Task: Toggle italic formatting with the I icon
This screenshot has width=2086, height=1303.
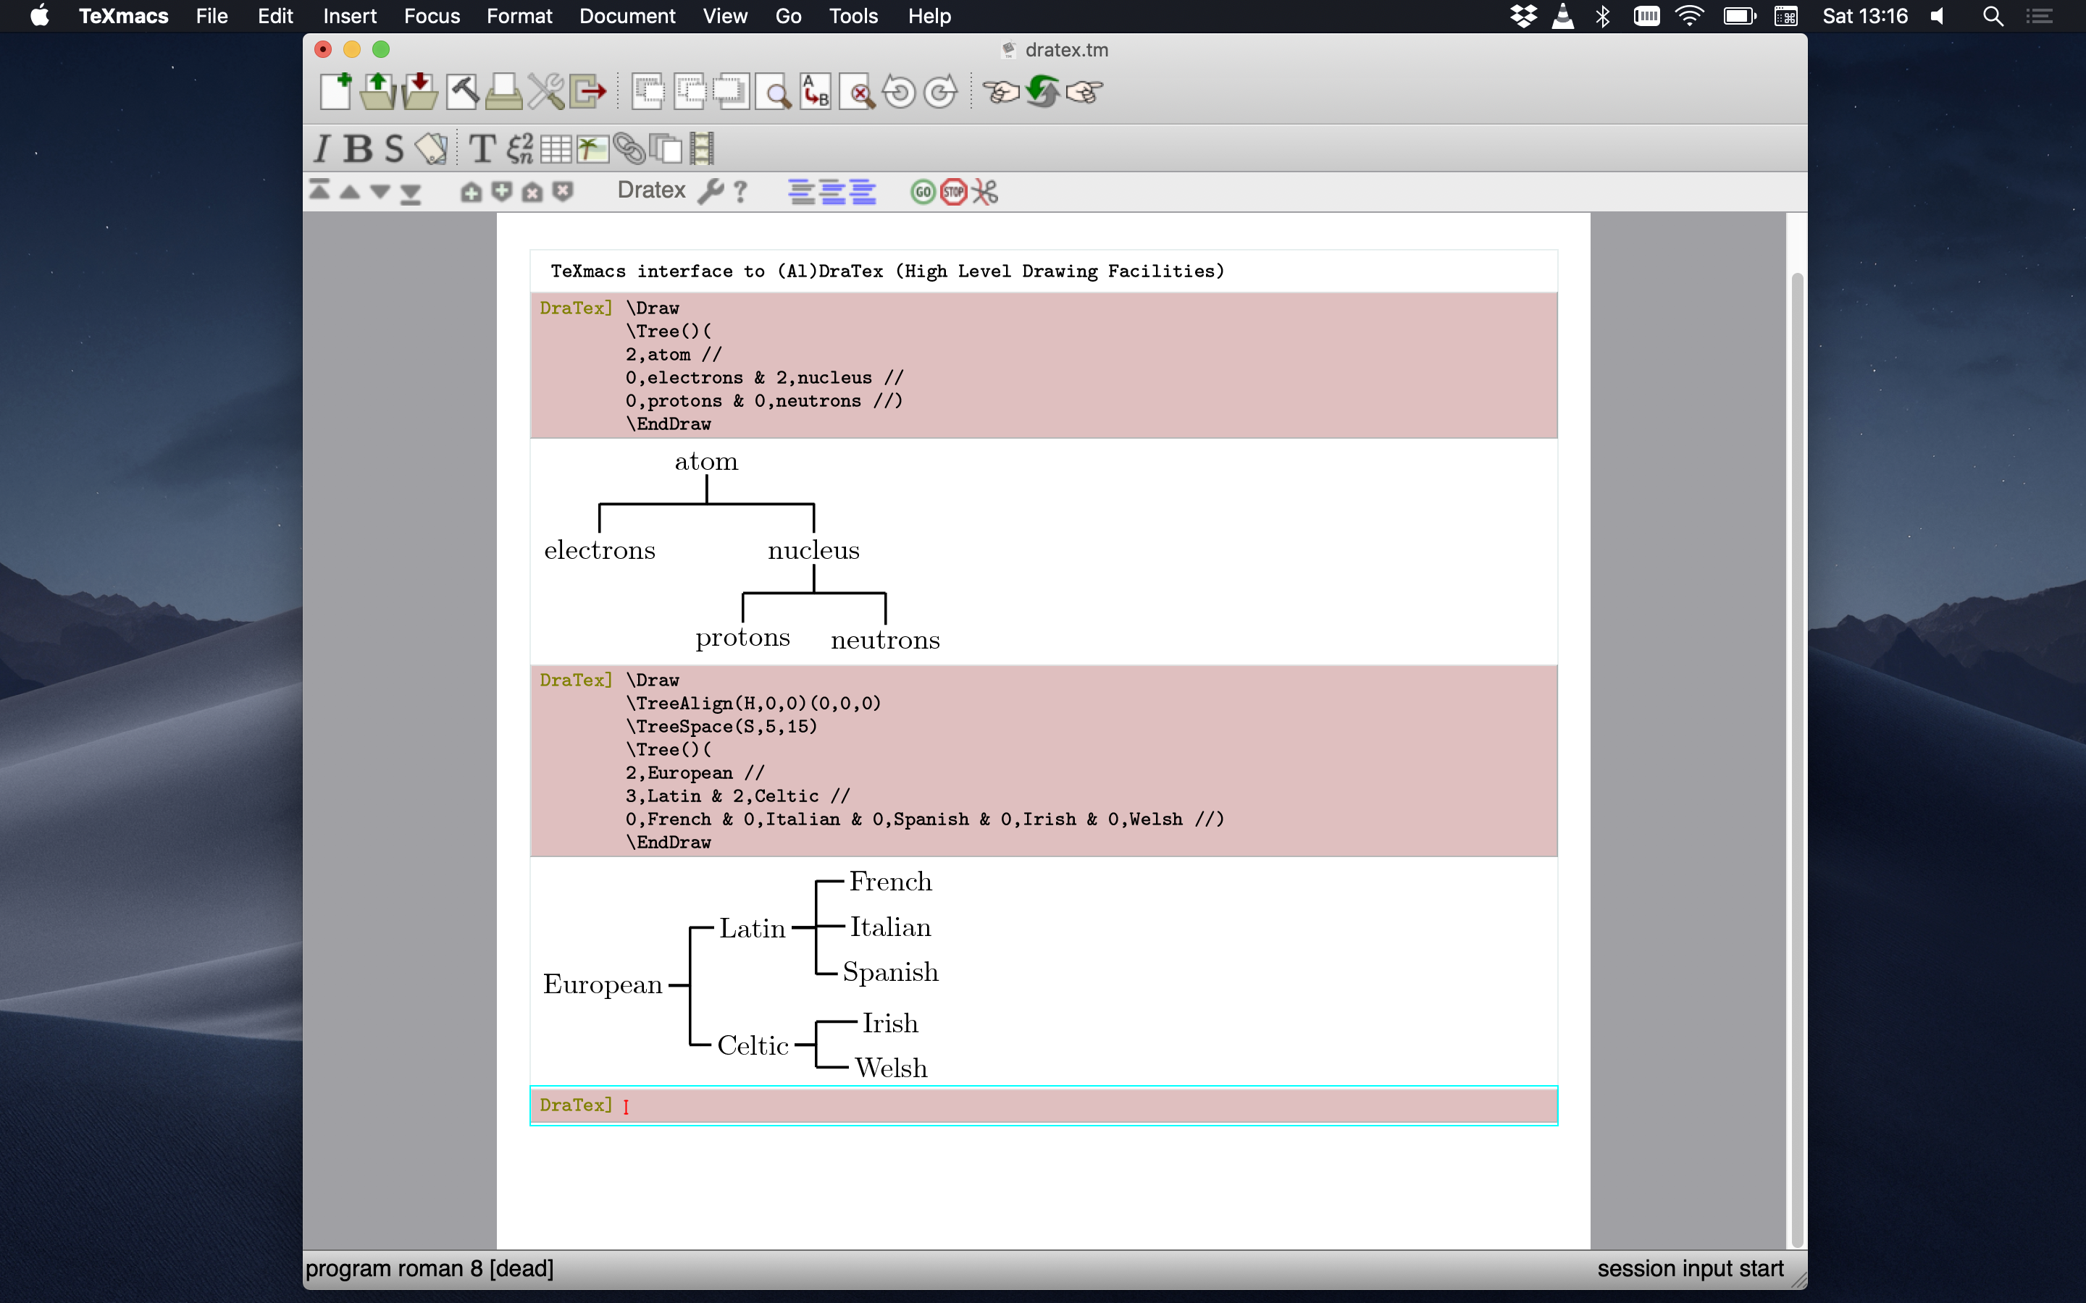Action: point(323,148)
